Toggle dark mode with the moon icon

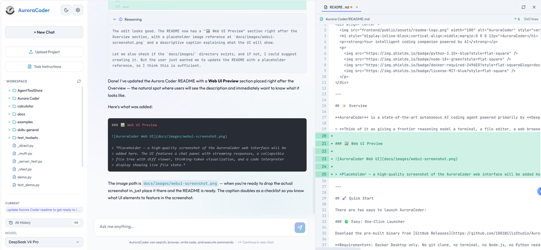(66, 10)
